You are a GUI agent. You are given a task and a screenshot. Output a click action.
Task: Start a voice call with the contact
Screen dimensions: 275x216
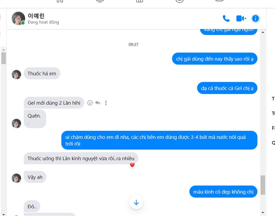point(226,19)
